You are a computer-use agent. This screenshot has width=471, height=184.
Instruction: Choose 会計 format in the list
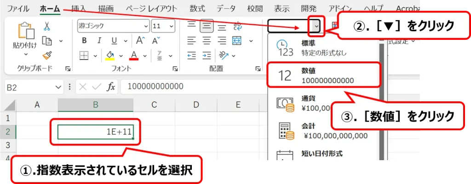coord(323,131)
